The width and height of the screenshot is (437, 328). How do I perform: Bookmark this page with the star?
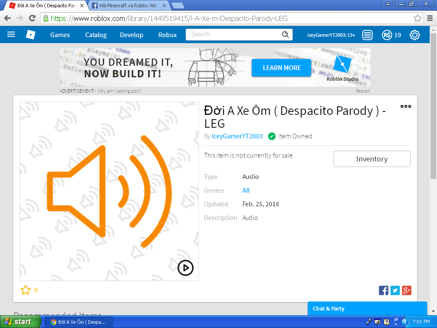417,18
